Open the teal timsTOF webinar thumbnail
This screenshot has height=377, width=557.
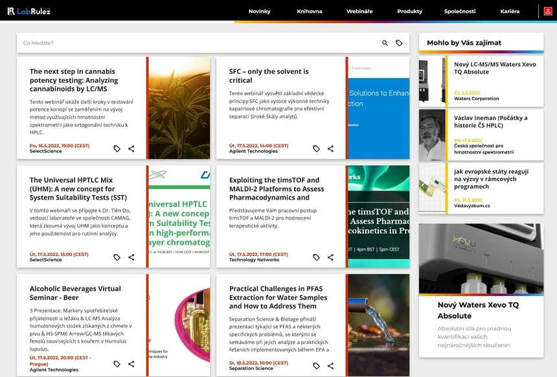pyautogui.click(x=379, y=216)
